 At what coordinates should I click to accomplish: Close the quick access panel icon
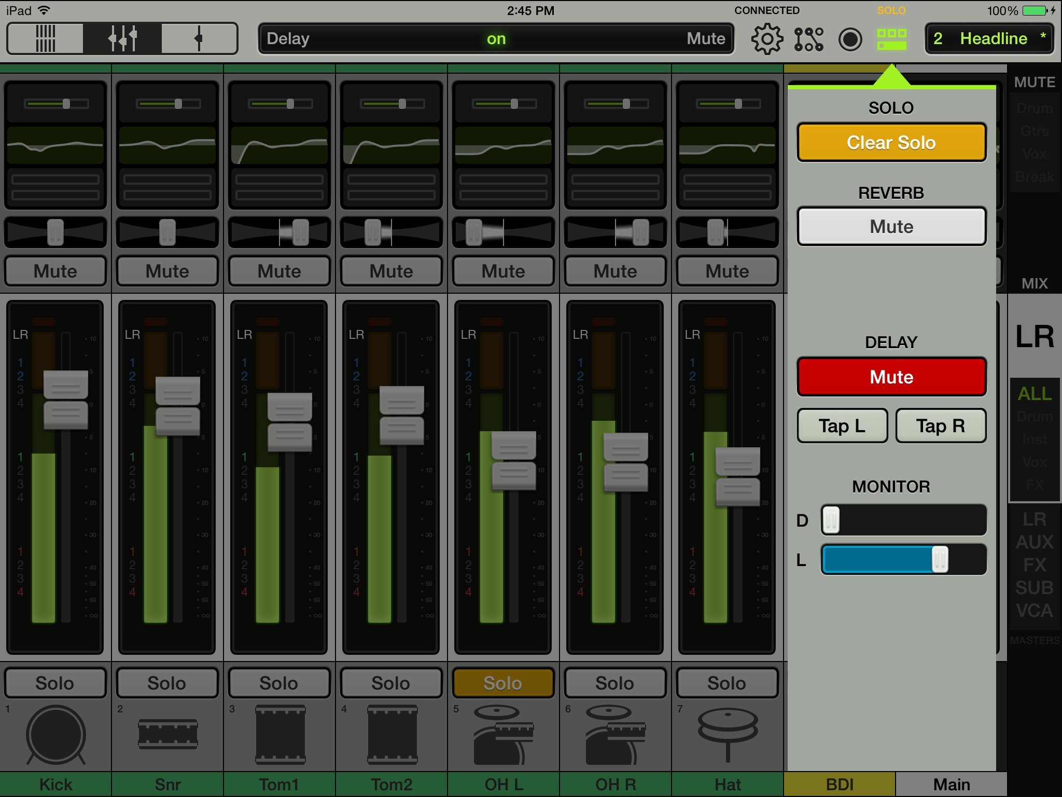tap(891, 39)
